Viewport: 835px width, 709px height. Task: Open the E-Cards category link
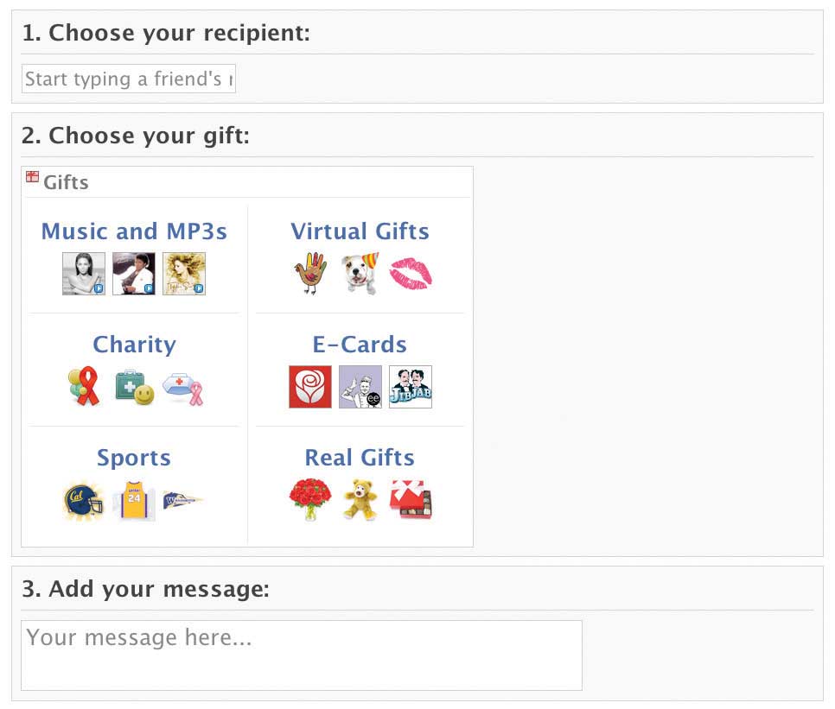pos(360,345)
